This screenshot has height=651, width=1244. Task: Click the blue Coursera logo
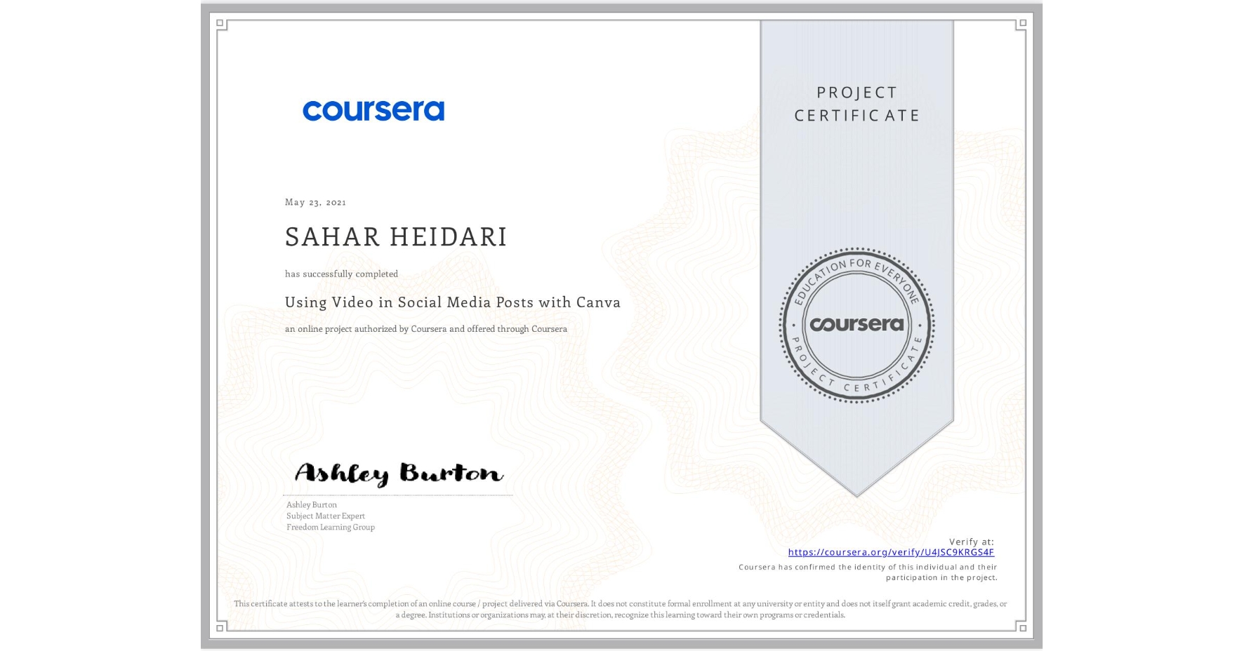(x=373, y=110)
